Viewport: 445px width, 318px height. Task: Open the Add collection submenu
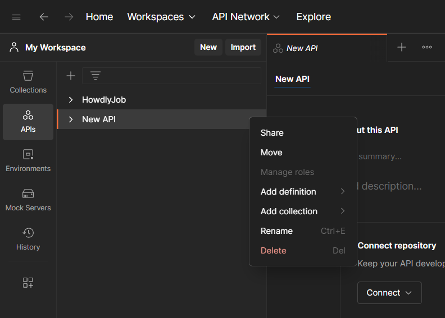pyautogui.click(x=303, y=211)
